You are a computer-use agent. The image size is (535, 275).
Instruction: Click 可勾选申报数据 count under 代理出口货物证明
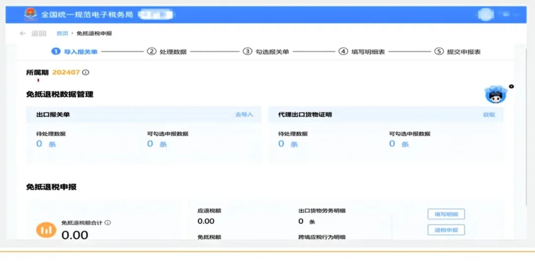[x=399, y=144]
